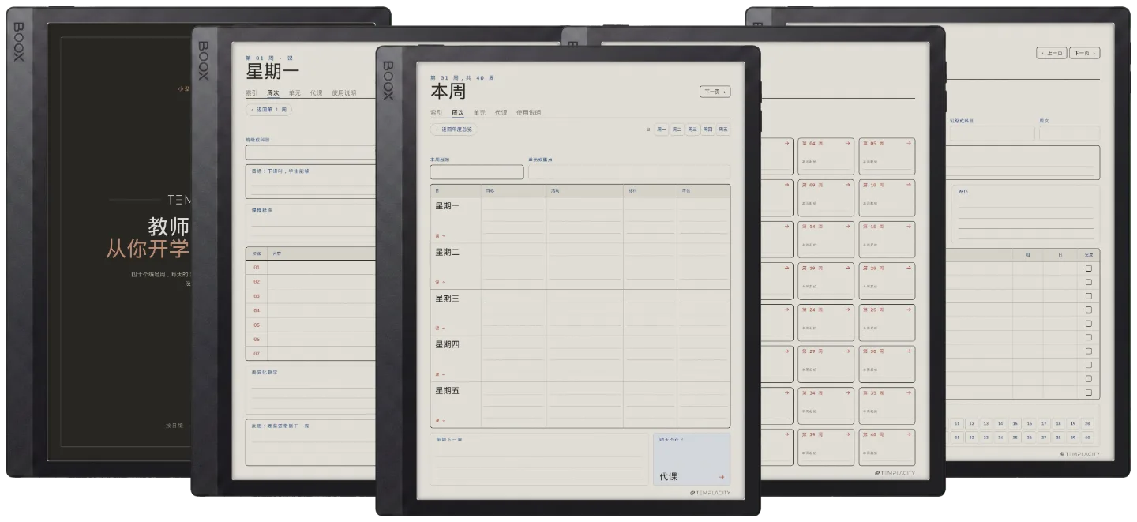
Task: Go to 上一页 on the rightmost tablet
Action: click(1052, 53)
